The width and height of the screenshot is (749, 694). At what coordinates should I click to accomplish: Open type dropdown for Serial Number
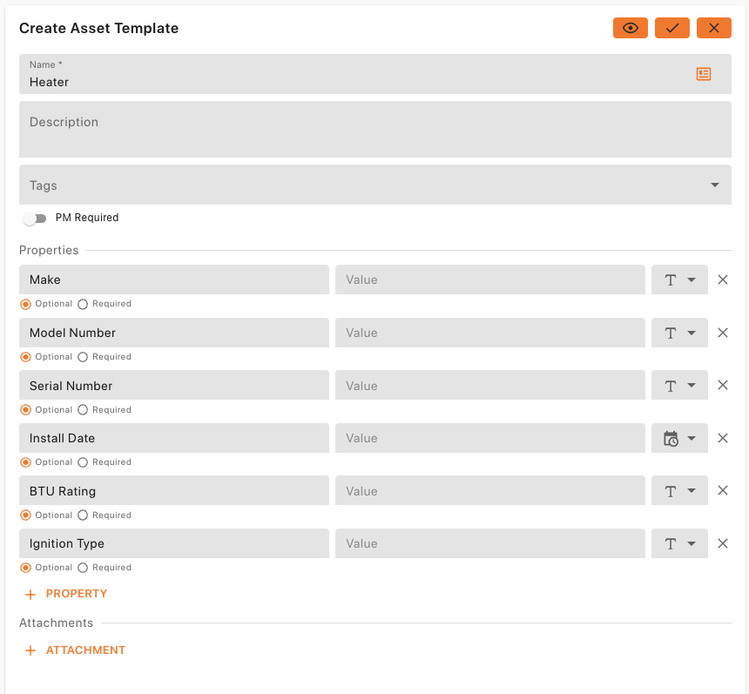tap(679, 386)
